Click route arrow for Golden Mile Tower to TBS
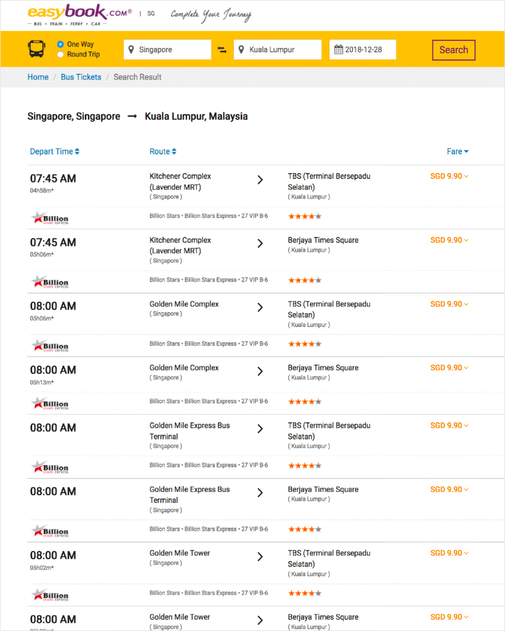505x631 pixels. pos(260,557)
